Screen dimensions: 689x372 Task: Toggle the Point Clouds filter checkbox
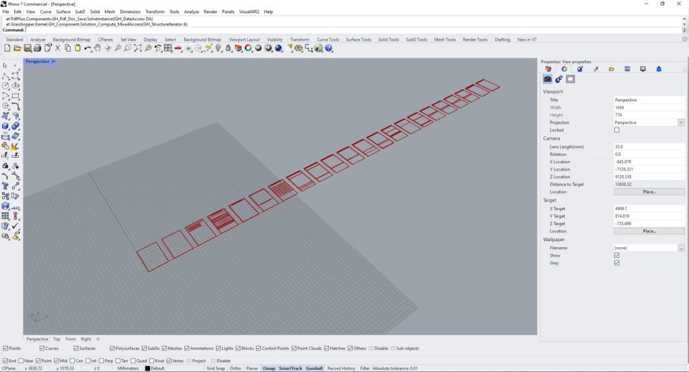[294, 348]
